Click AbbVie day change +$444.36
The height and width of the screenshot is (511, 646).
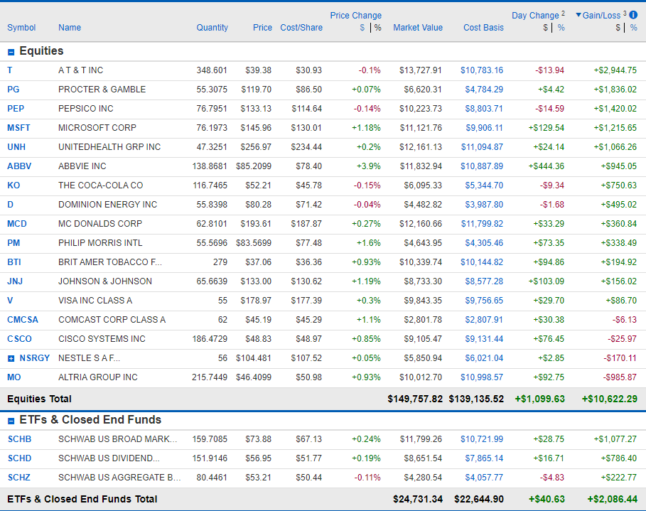(x=547, y=166)
